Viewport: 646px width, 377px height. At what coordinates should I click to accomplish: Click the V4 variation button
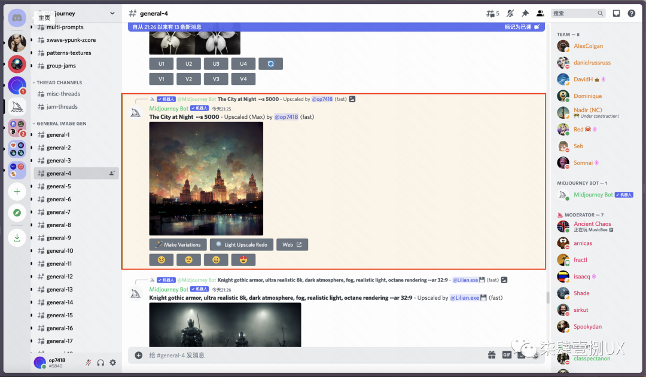click(243, 79)
